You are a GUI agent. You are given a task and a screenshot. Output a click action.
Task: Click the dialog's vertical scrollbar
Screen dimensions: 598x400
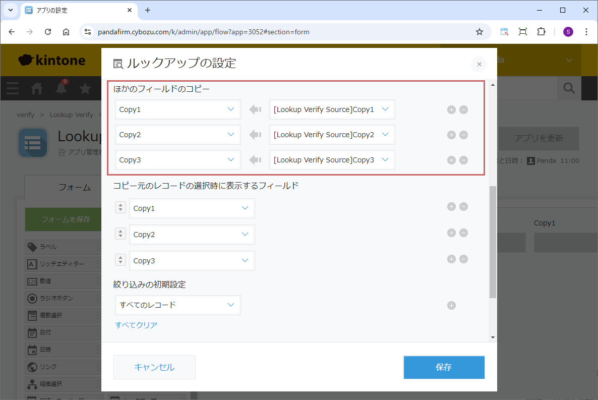coord(493,241)
